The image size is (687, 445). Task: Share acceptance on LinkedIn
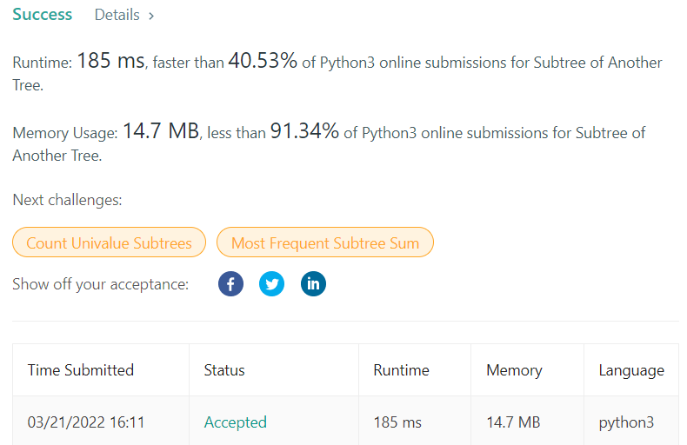313,284
